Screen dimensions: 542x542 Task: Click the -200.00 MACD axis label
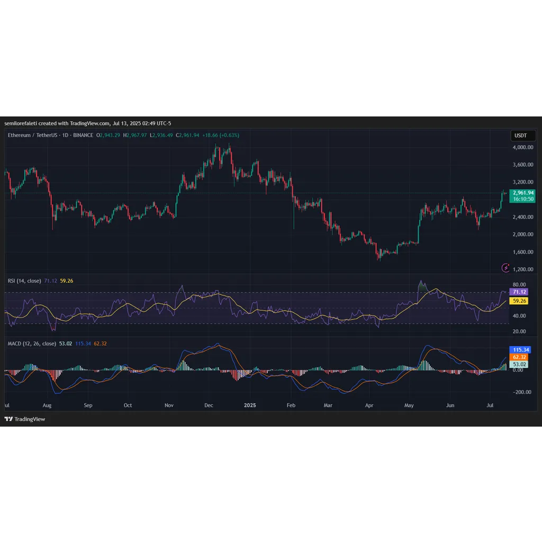tap(521, 392)
